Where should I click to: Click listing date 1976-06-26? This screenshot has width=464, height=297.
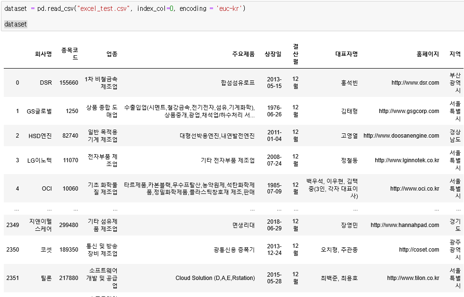pyautogui.click(x=275, y=111)
